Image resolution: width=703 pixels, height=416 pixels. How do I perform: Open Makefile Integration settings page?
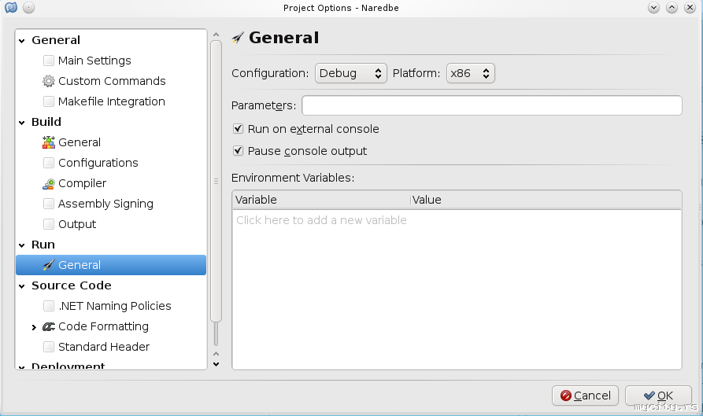pos(111,101)
